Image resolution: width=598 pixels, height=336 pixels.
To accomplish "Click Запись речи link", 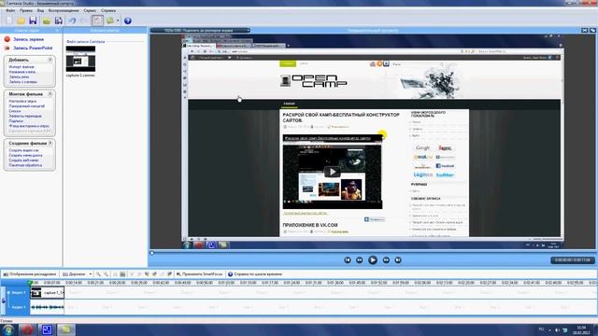I will [x=19, y=77].
